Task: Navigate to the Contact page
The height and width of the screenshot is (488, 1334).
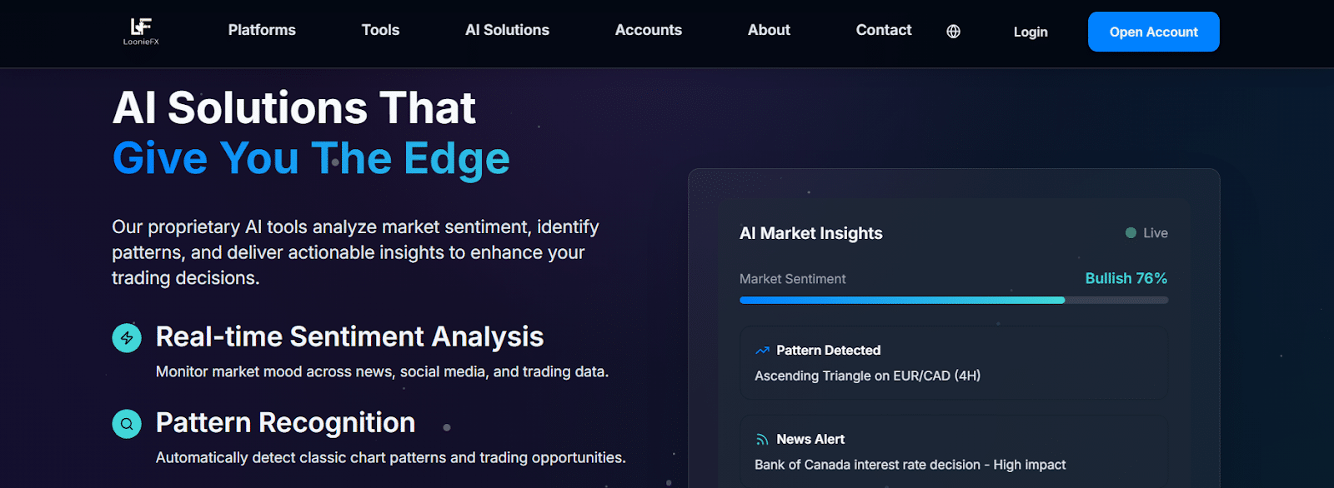Action: pyautogui.click(x=884, y=30)
